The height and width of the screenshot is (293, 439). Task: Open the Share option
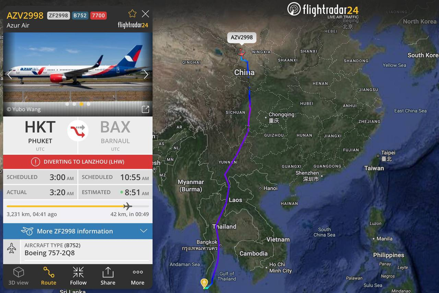[108, 276]
